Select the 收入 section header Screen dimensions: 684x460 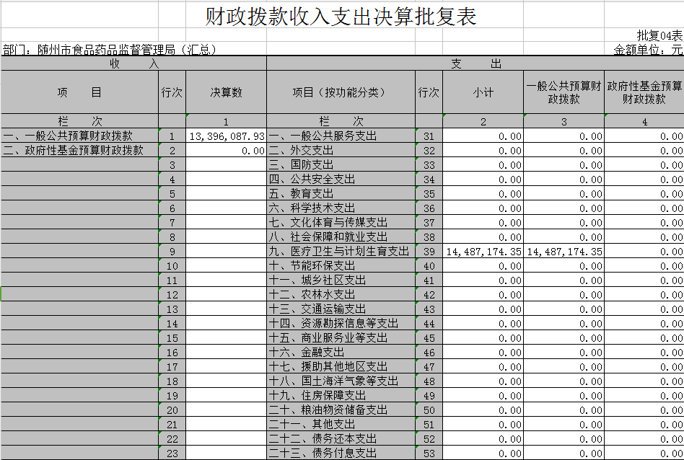(x=133, y=63)
